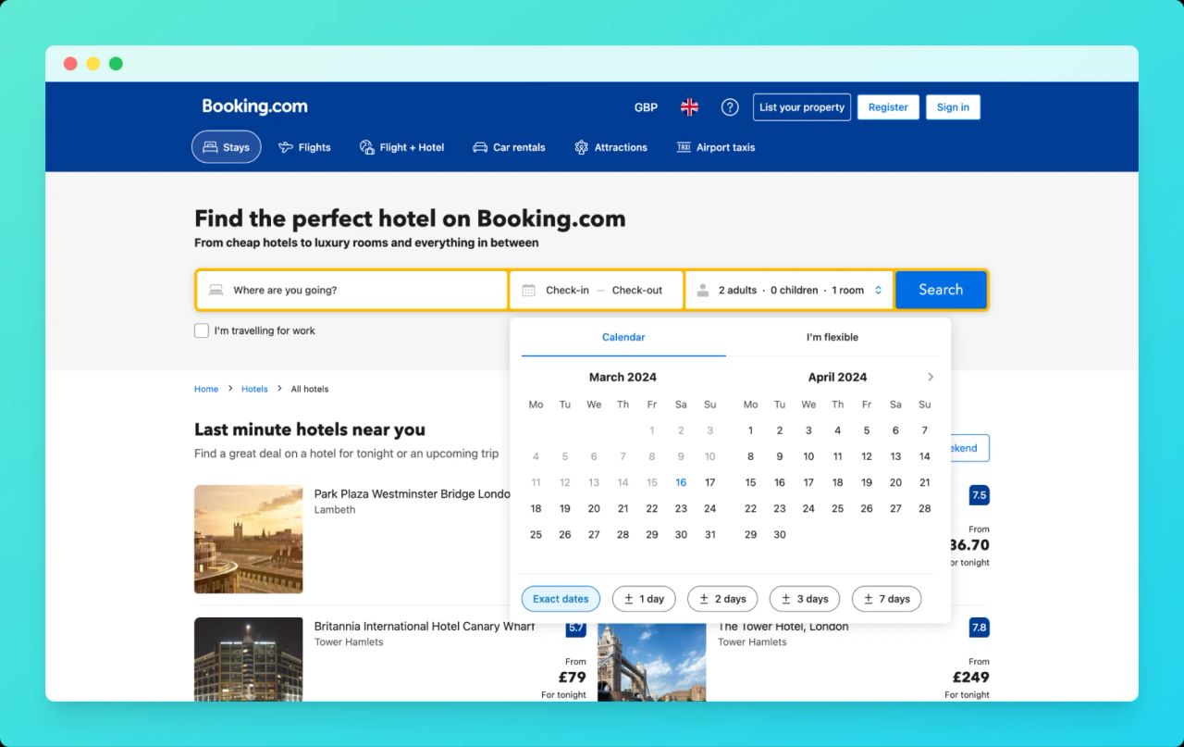Screen dimensions: 1184x747
Task: Open the Airport taxis tab
Action: pyautogui.click(x=715, y=147)
